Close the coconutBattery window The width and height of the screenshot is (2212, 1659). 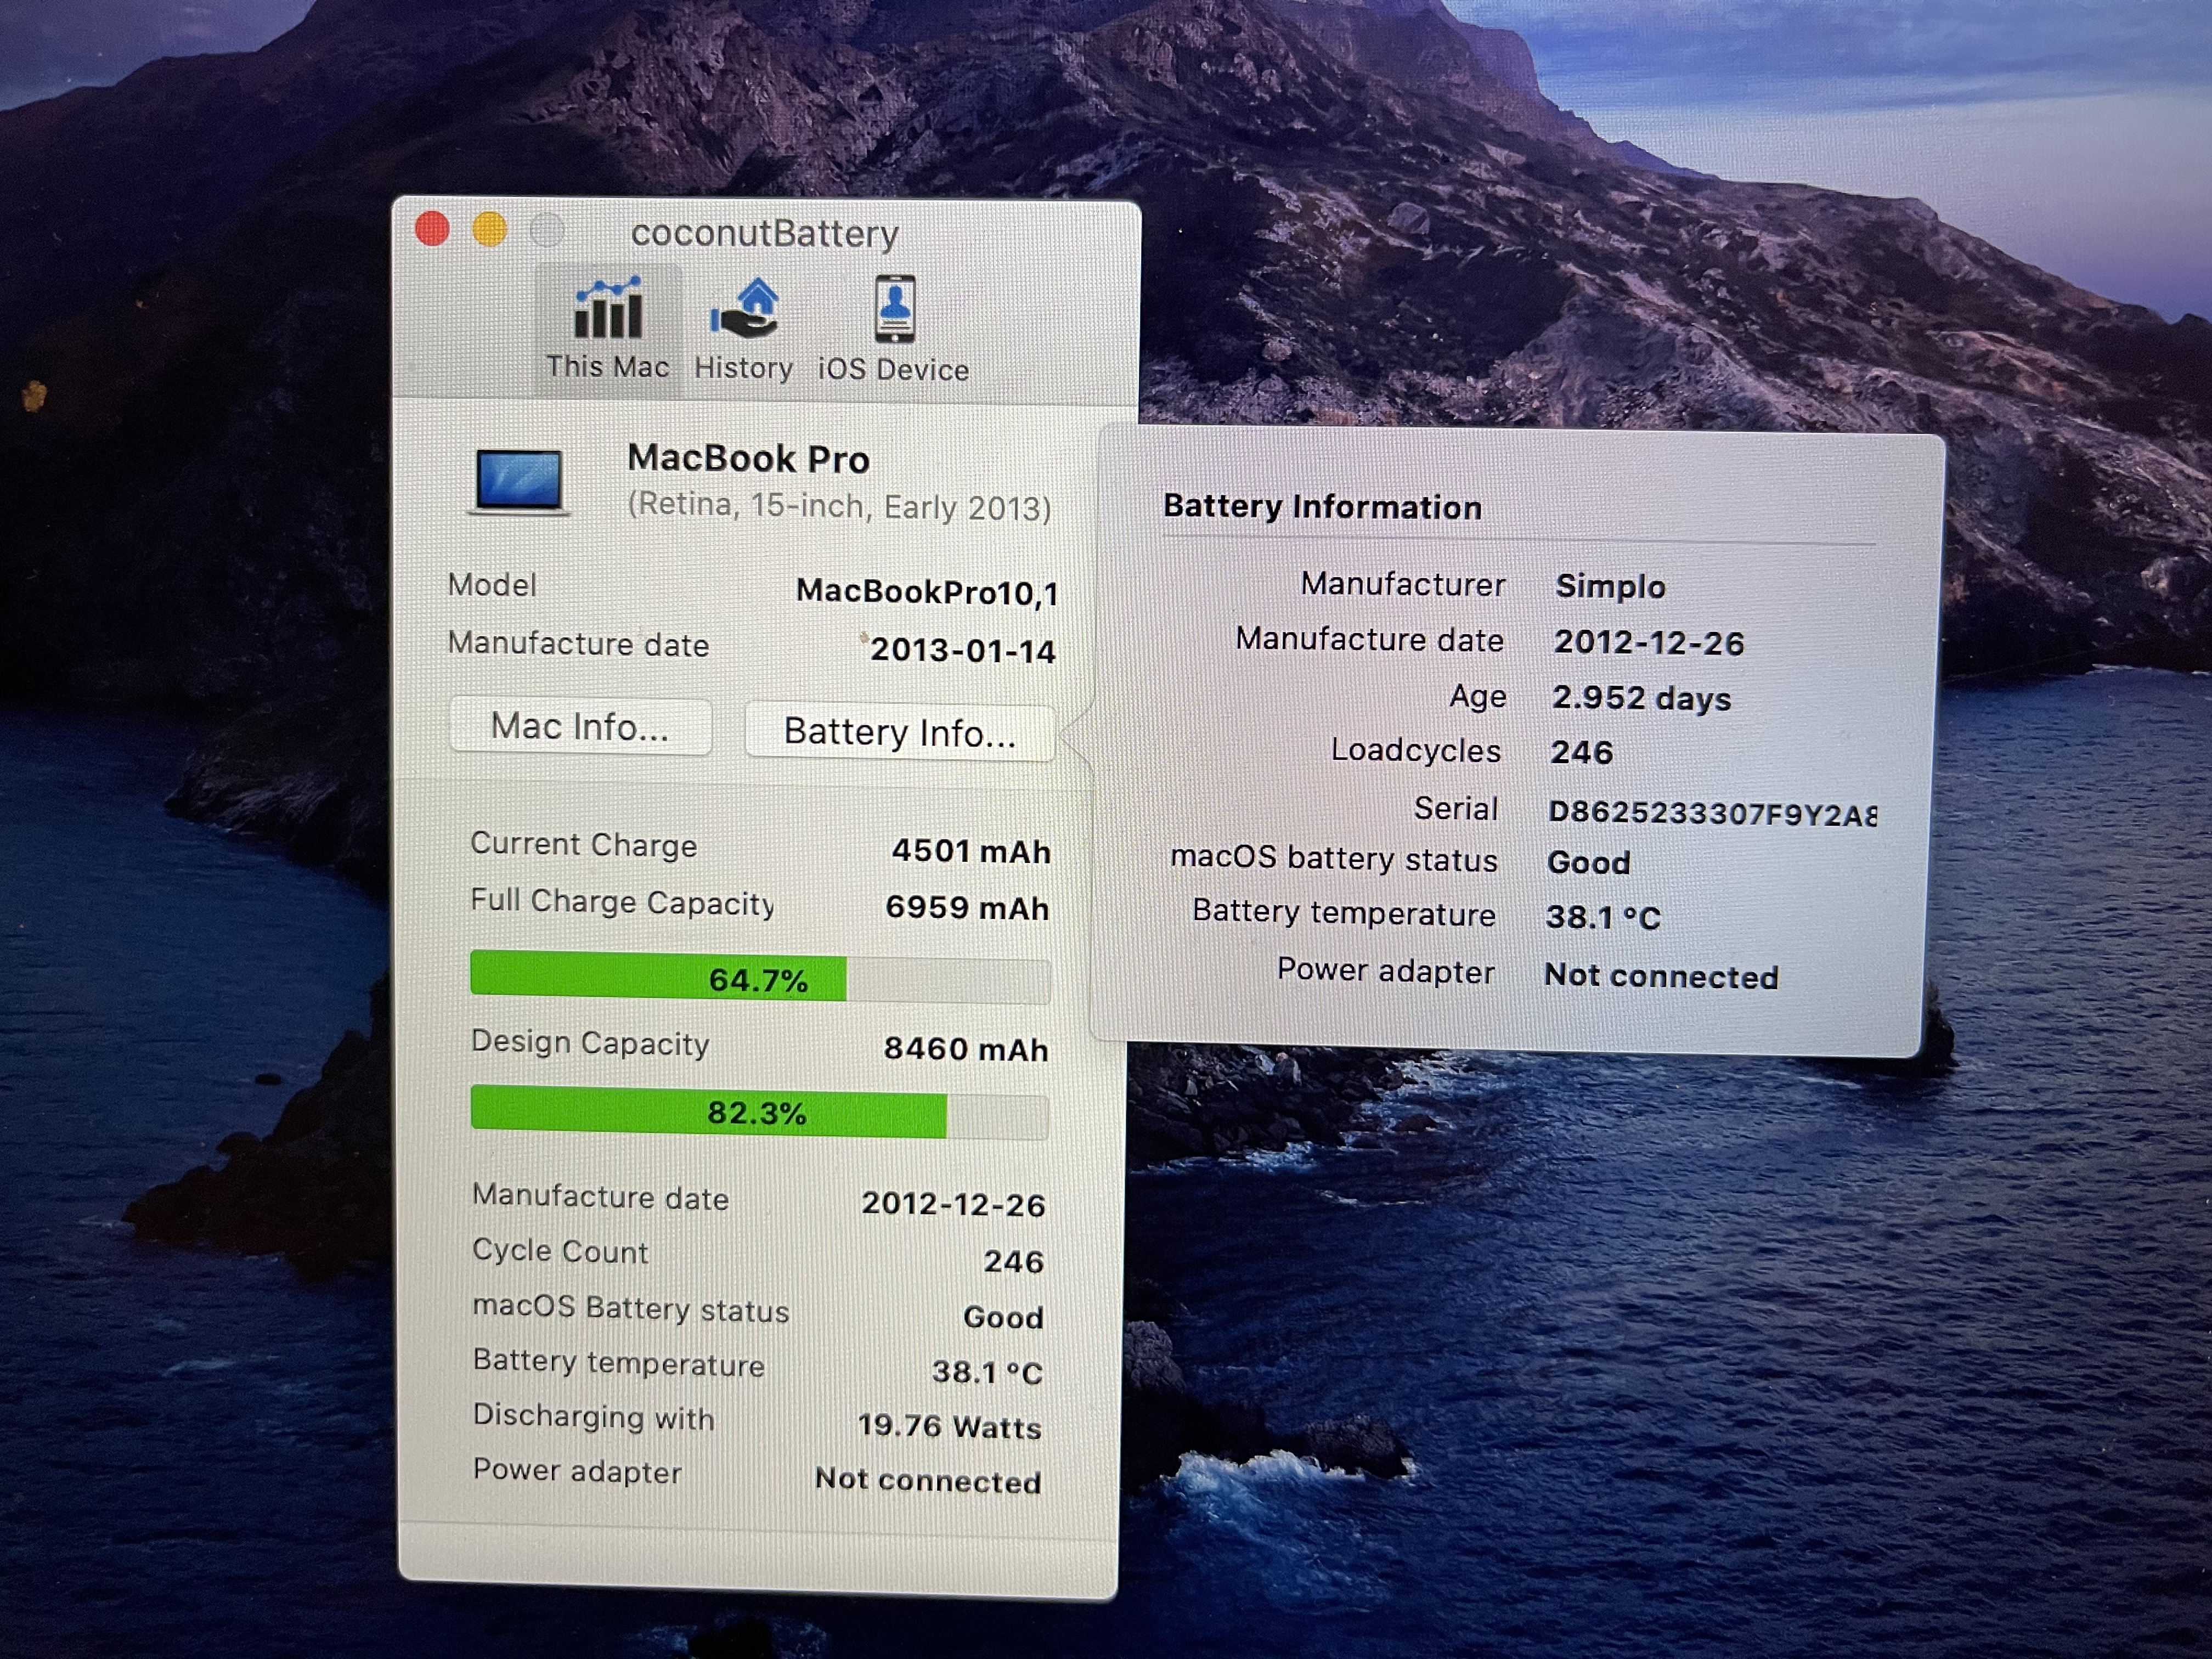click(432, 229)
